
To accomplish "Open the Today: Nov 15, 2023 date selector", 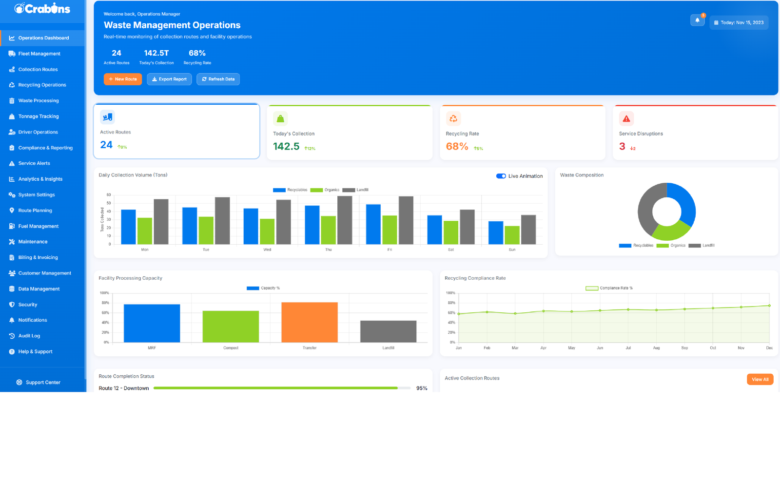I will pyautogui.click(x=739, y=22).
